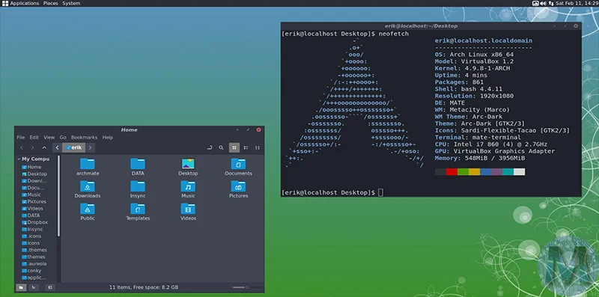The image size is (599, 297).
Task: Open the clock showing Sat Feb 11
Action: point(577,4)
